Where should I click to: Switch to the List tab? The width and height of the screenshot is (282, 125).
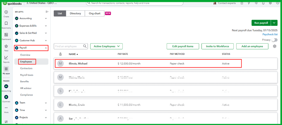tap(60, 13)
